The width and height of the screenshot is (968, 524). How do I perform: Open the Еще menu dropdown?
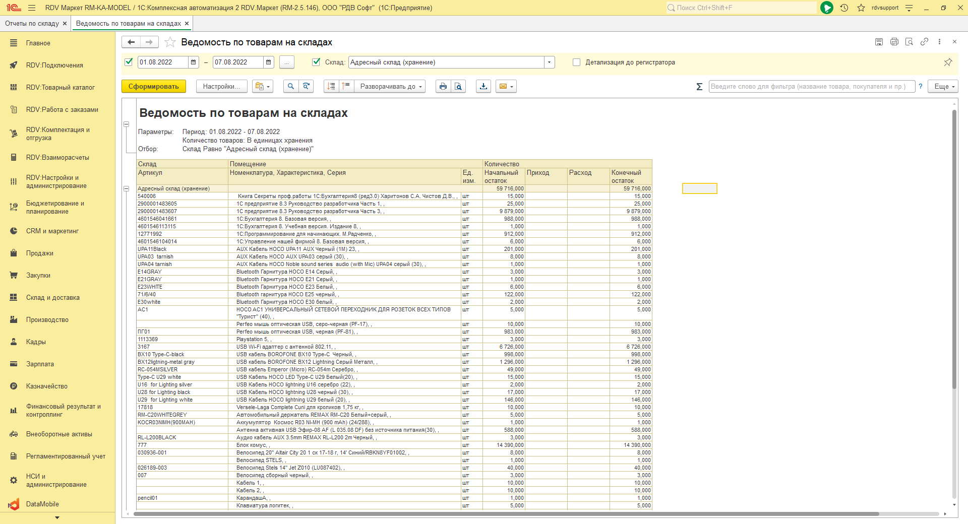point(944,87)
